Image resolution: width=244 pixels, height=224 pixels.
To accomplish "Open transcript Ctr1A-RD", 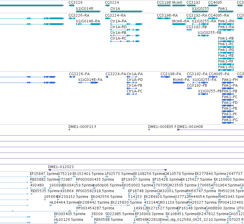I will click(119, 27).
